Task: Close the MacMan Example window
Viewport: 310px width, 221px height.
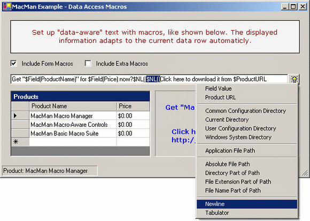Action: (303, 6)
